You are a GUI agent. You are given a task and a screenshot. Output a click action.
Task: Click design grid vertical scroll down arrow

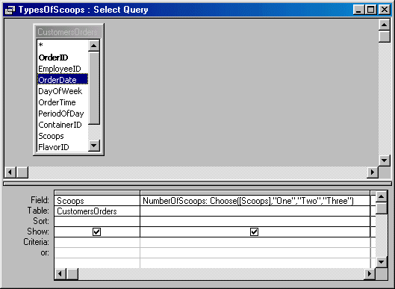(x=381, y=262)
